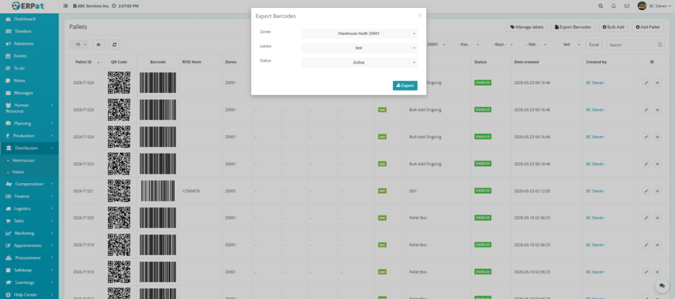This screenshot has width=675, height=299.
Task: Click delete X icon for pallet 2026-T1525
Action: point(657,110)
